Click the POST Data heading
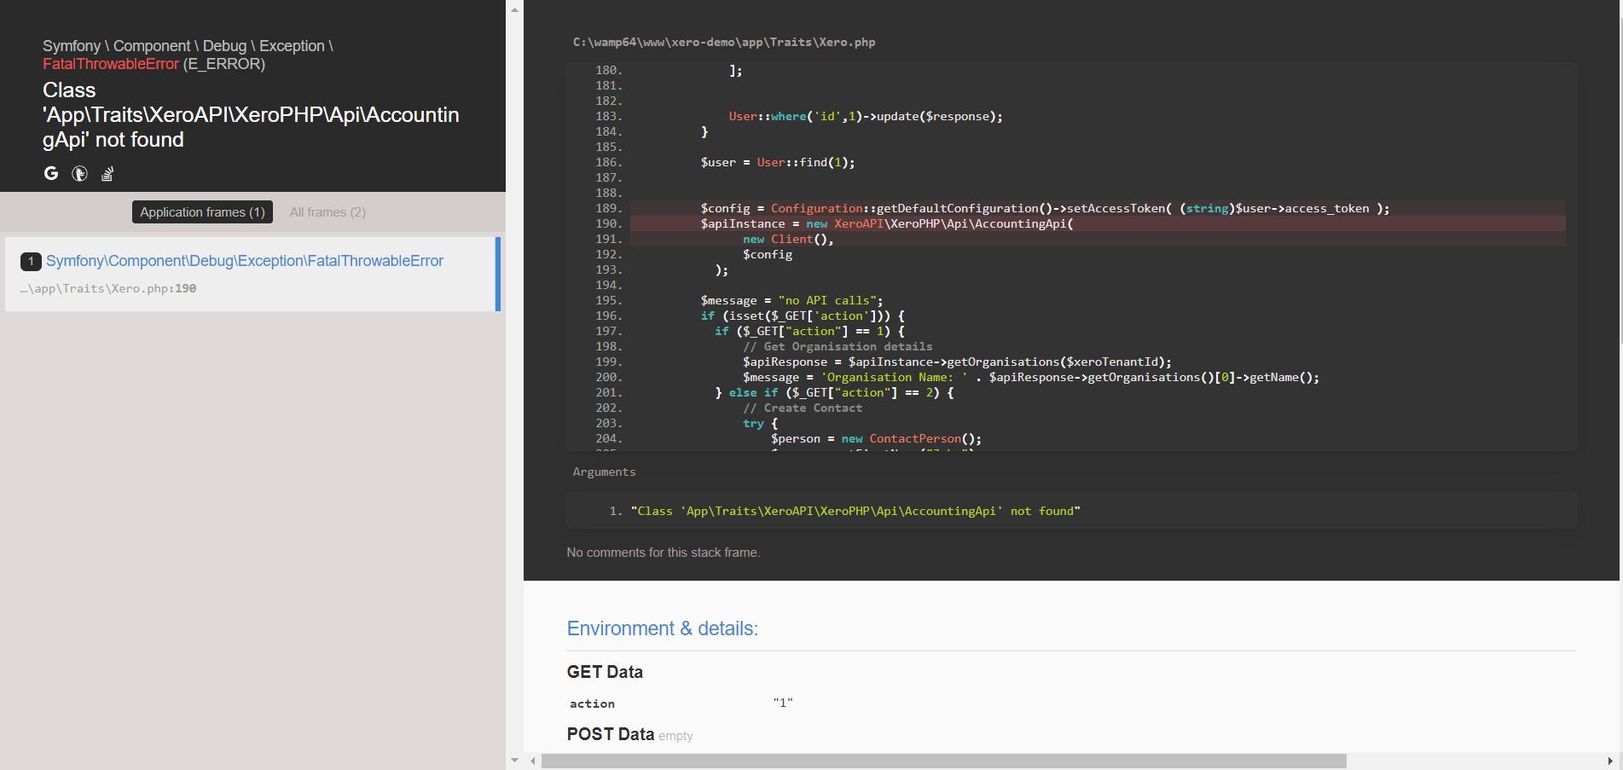 coord(611,734)
